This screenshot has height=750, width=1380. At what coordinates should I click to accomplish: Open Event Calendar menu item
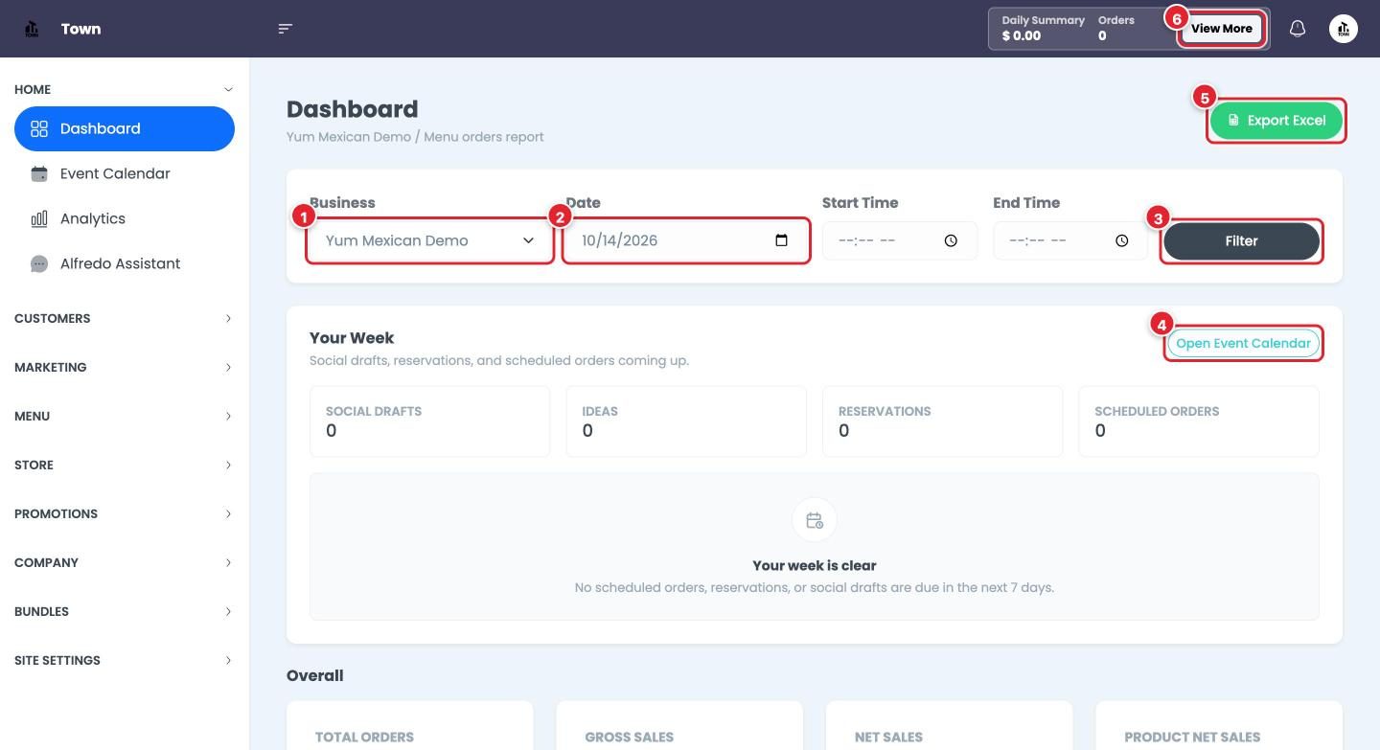[x=125, y=173]
